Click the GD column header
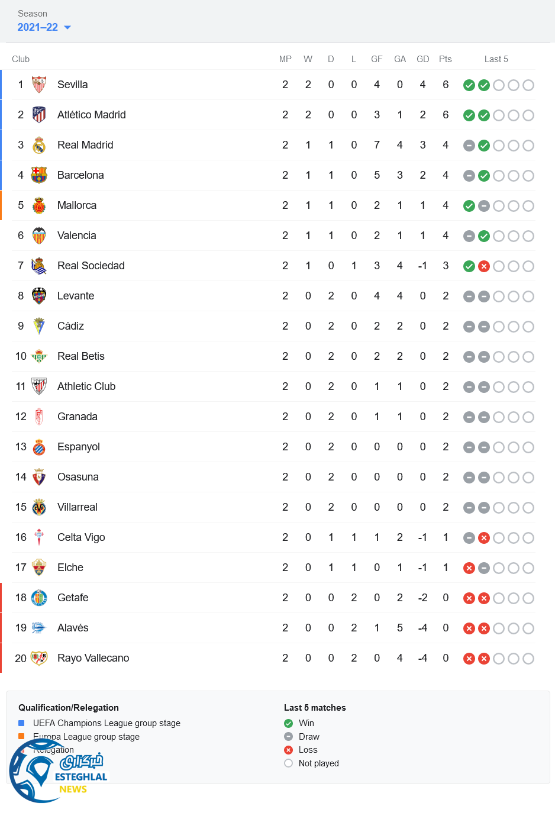 tap(422, 59)
